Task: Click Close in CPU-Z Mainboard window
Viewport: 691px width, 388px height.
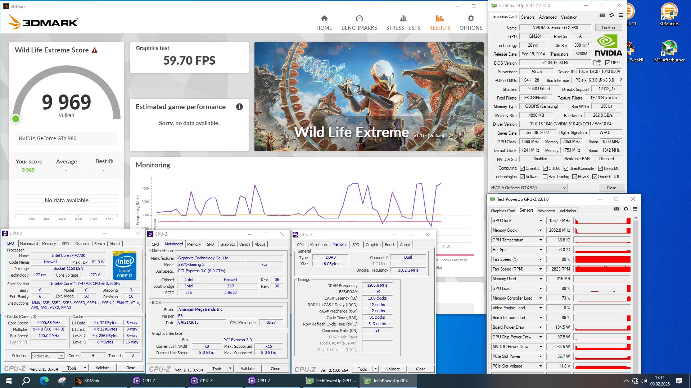Action: [275, 369]
